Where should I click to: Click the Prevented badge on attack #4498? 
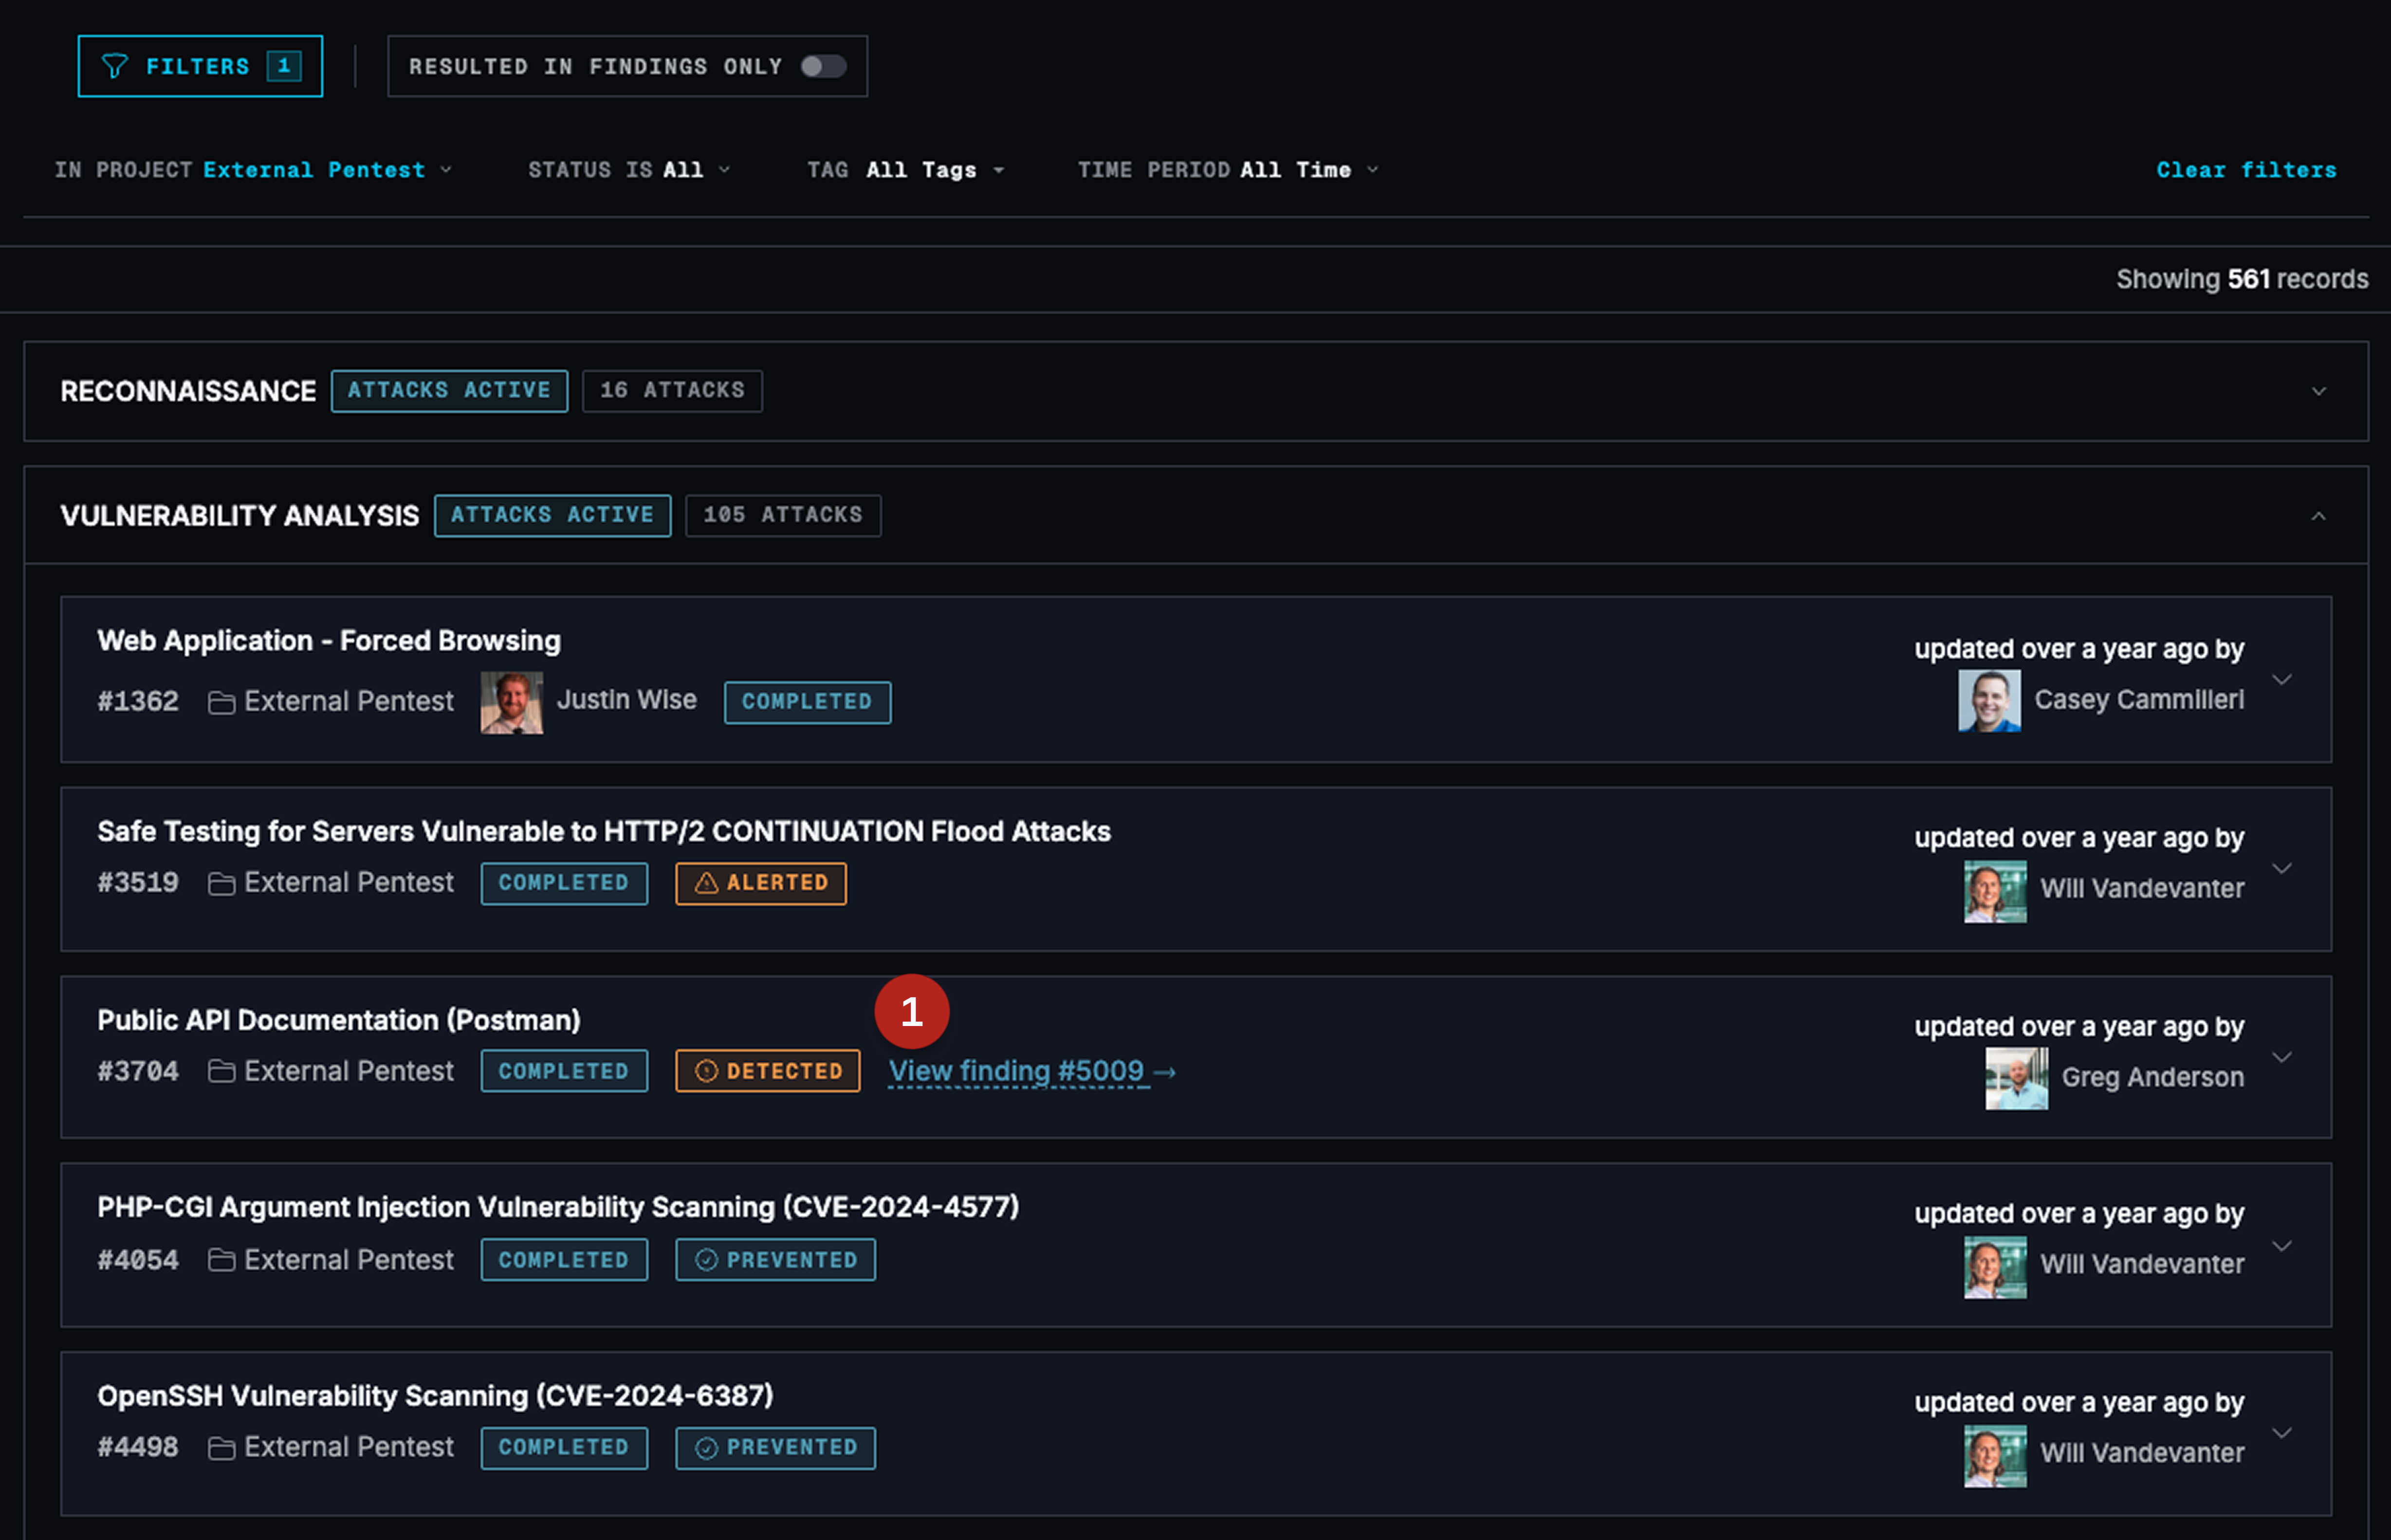776,1448
